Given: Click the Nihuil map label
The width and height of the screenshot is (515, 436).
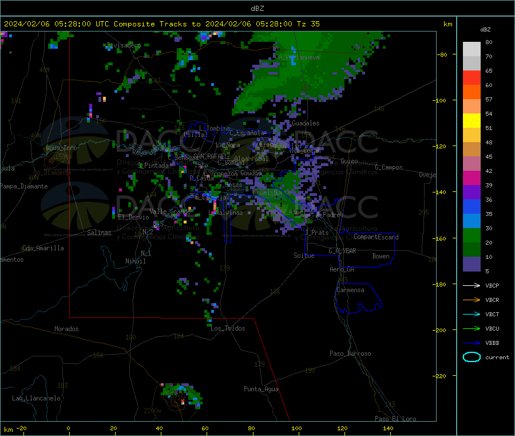Looking at the screenshot, I should coord(135,261).
